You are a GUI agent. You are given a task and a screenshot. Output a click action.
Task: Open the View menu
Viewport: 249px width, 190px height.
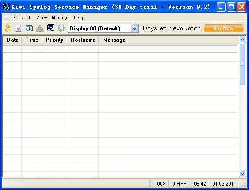(x=41, y=17)
